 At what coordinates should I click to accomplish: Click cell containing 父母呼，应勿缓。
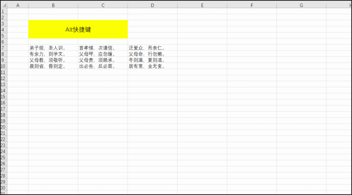[97, 54]
